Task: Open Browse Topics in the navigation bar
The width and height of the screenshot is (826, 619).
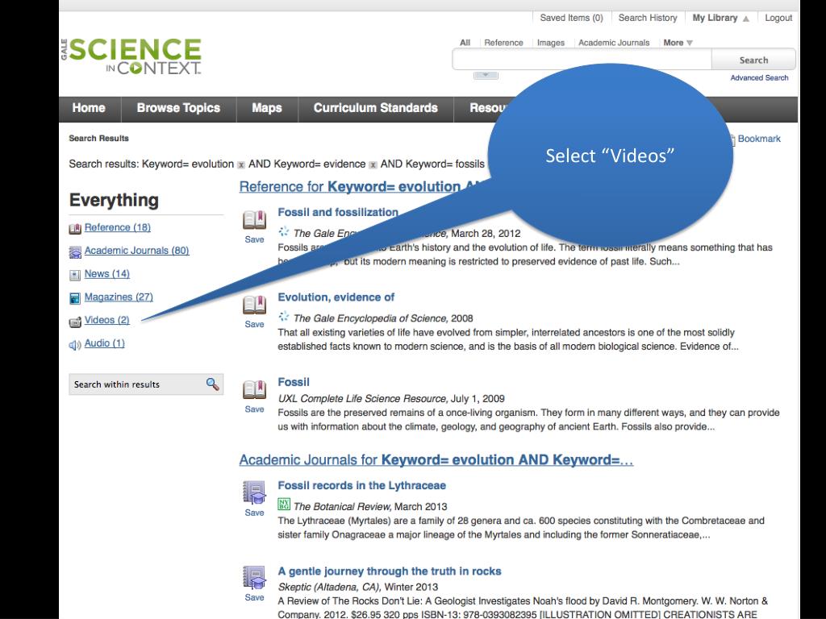Action: tap(178, 109)
